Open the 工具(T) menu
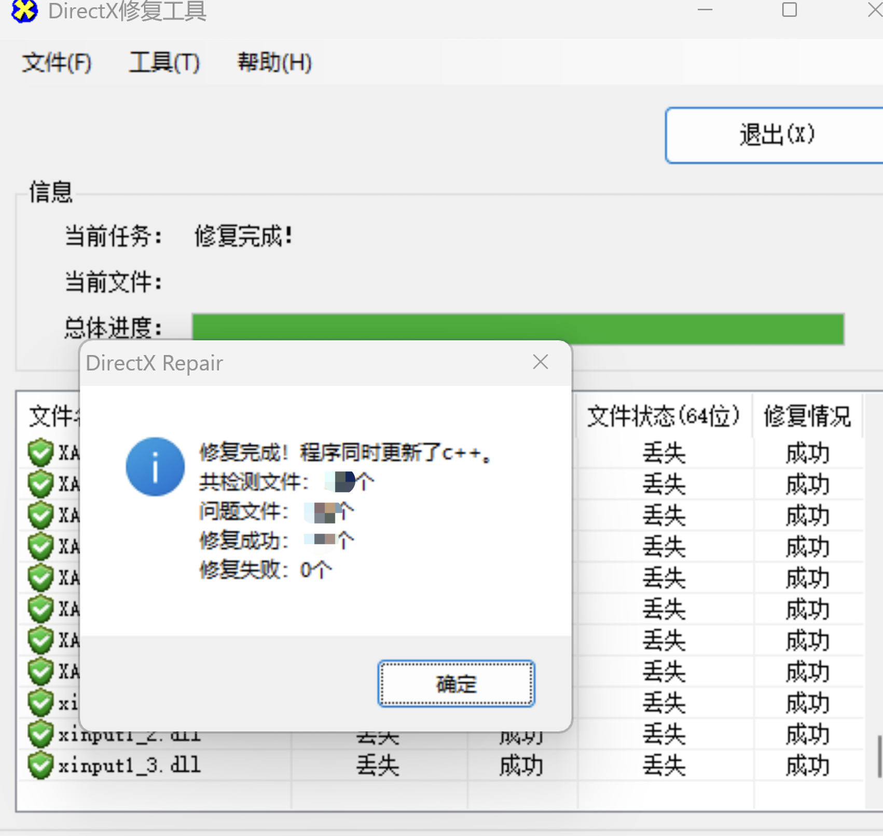883x836 pixels. coord(164,63)
